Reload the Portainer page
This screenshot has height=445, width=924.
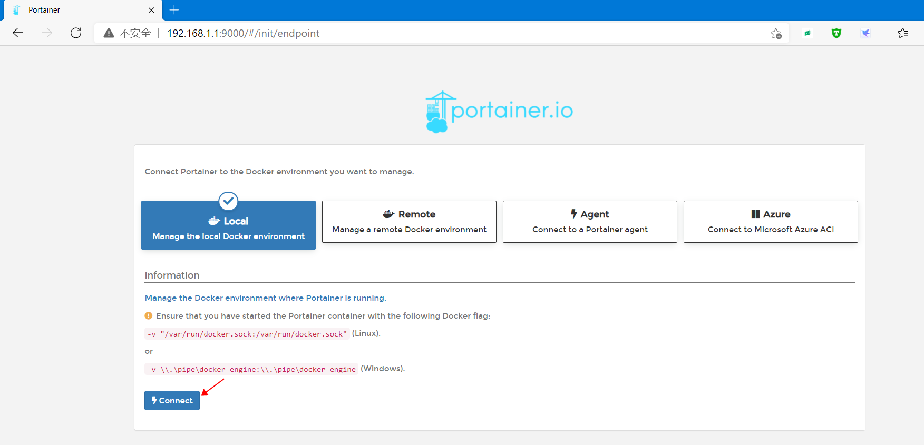click(76, 33)
